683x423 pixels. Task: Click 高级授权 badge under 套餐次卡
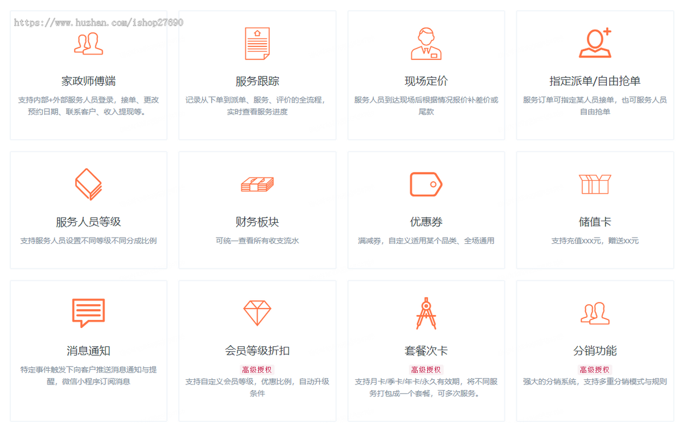(x=426, y=370)
